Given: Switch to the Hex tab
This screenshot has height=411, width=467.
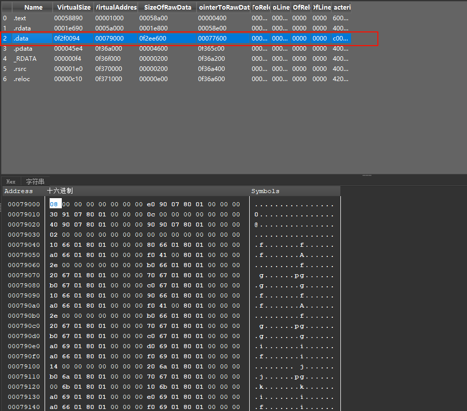Looking at the screenshot, I should coord(11,181).
